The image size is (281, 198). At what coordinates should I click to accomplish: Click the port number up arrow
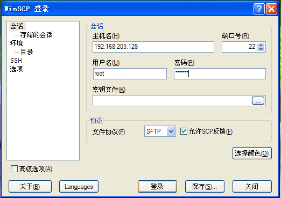click(261, 45)
